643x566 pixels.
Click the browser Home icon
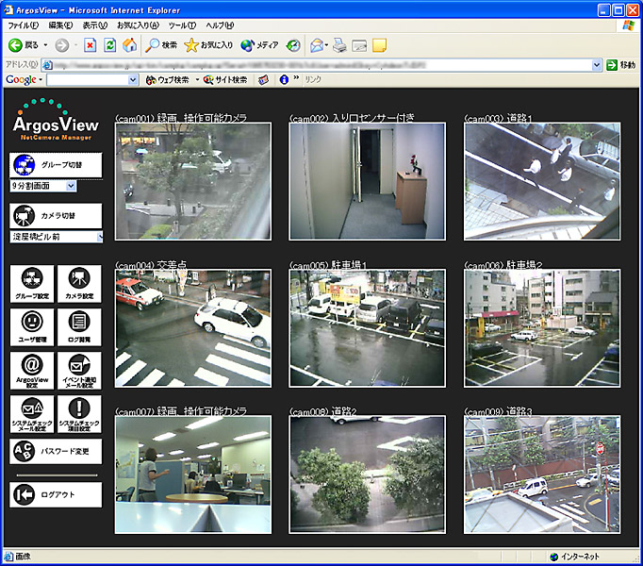[x=129, y=44]
